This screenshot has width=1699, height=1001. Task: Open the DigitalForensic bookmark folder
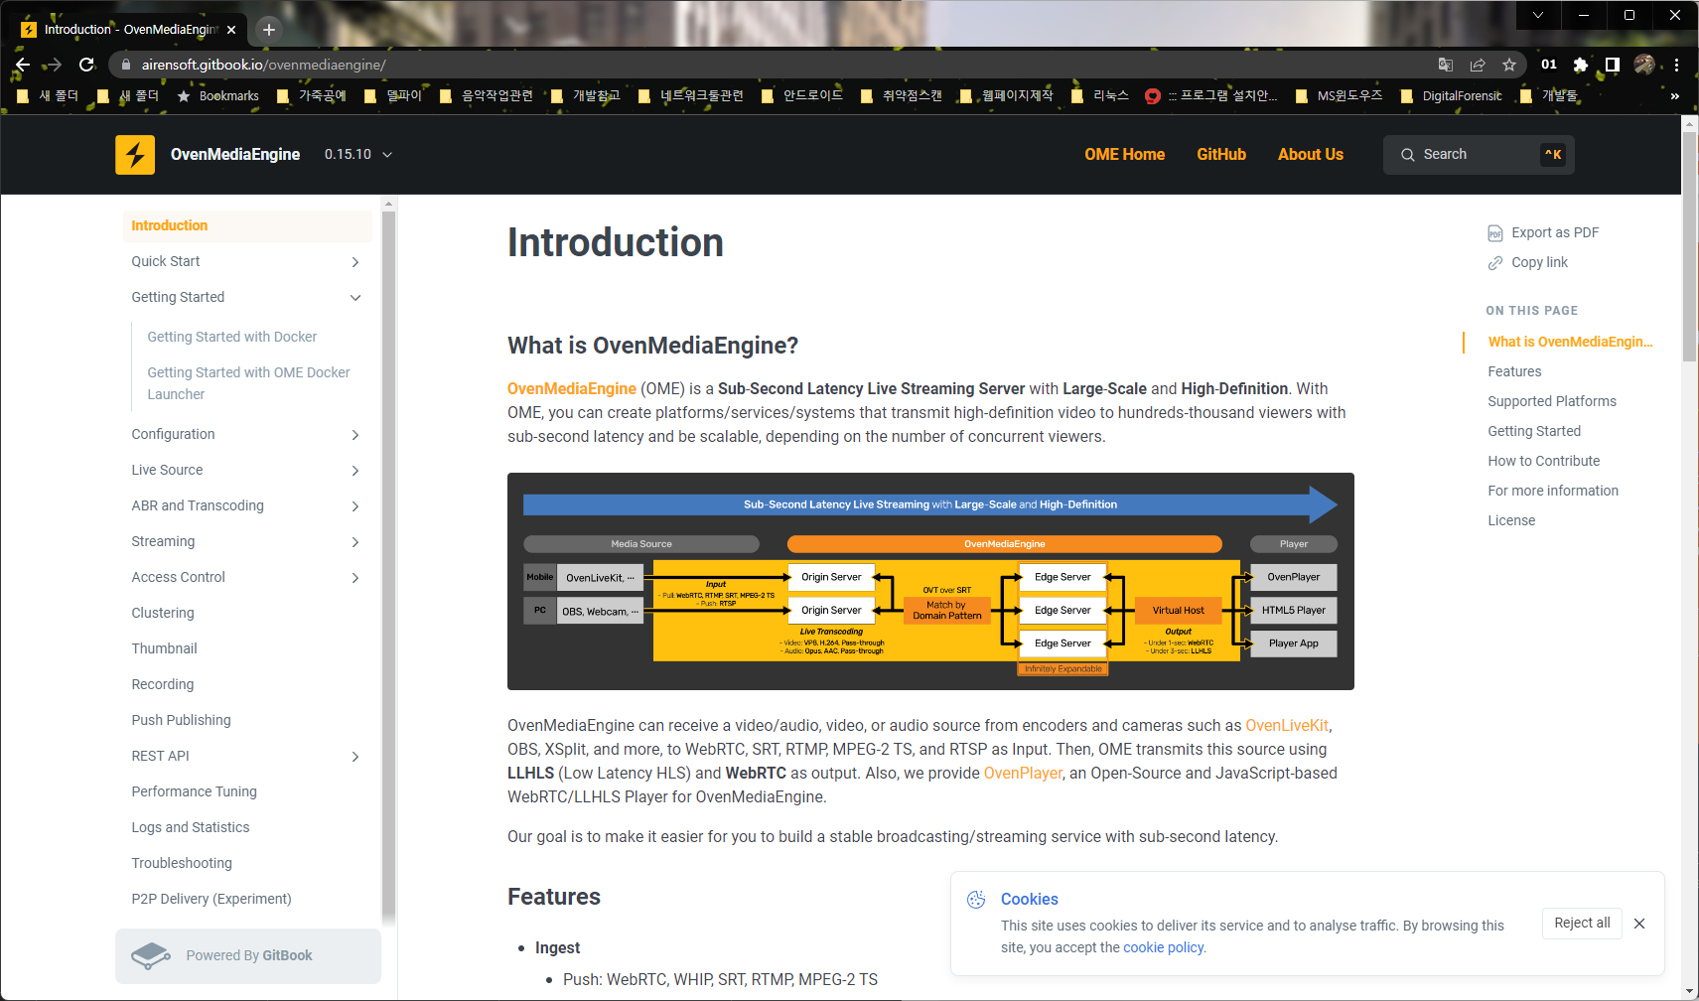point(1452,96)
